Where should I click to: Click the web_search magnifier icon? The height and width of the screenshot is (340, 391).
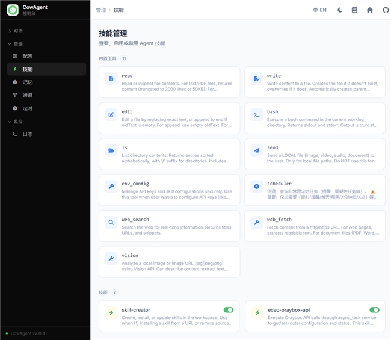111,222
